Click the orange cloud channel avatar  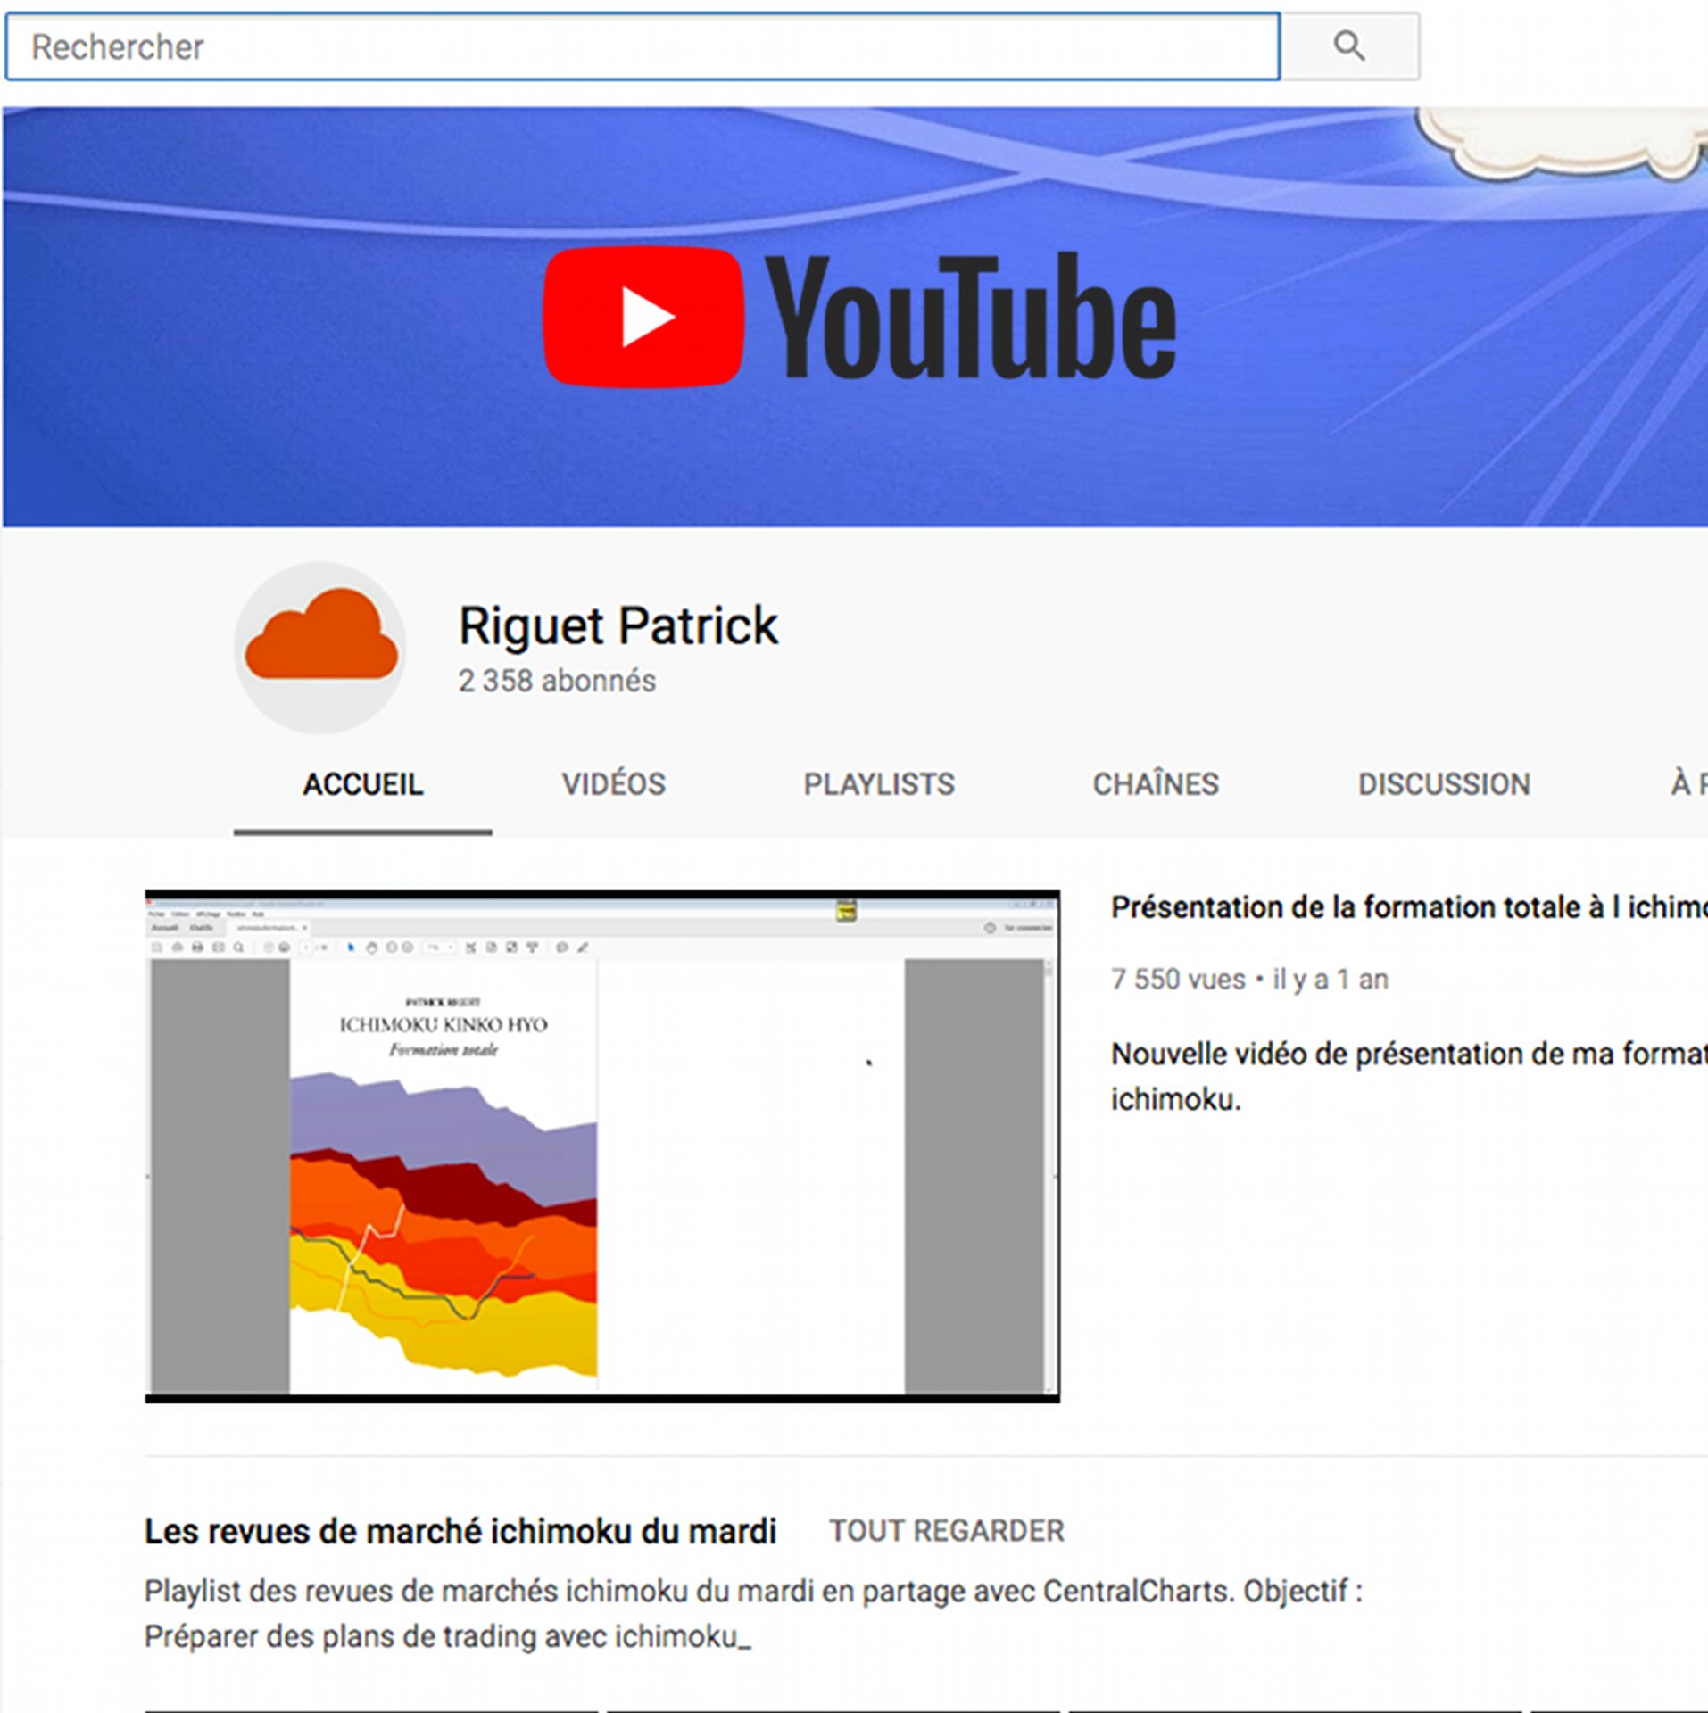coord(320,648)
